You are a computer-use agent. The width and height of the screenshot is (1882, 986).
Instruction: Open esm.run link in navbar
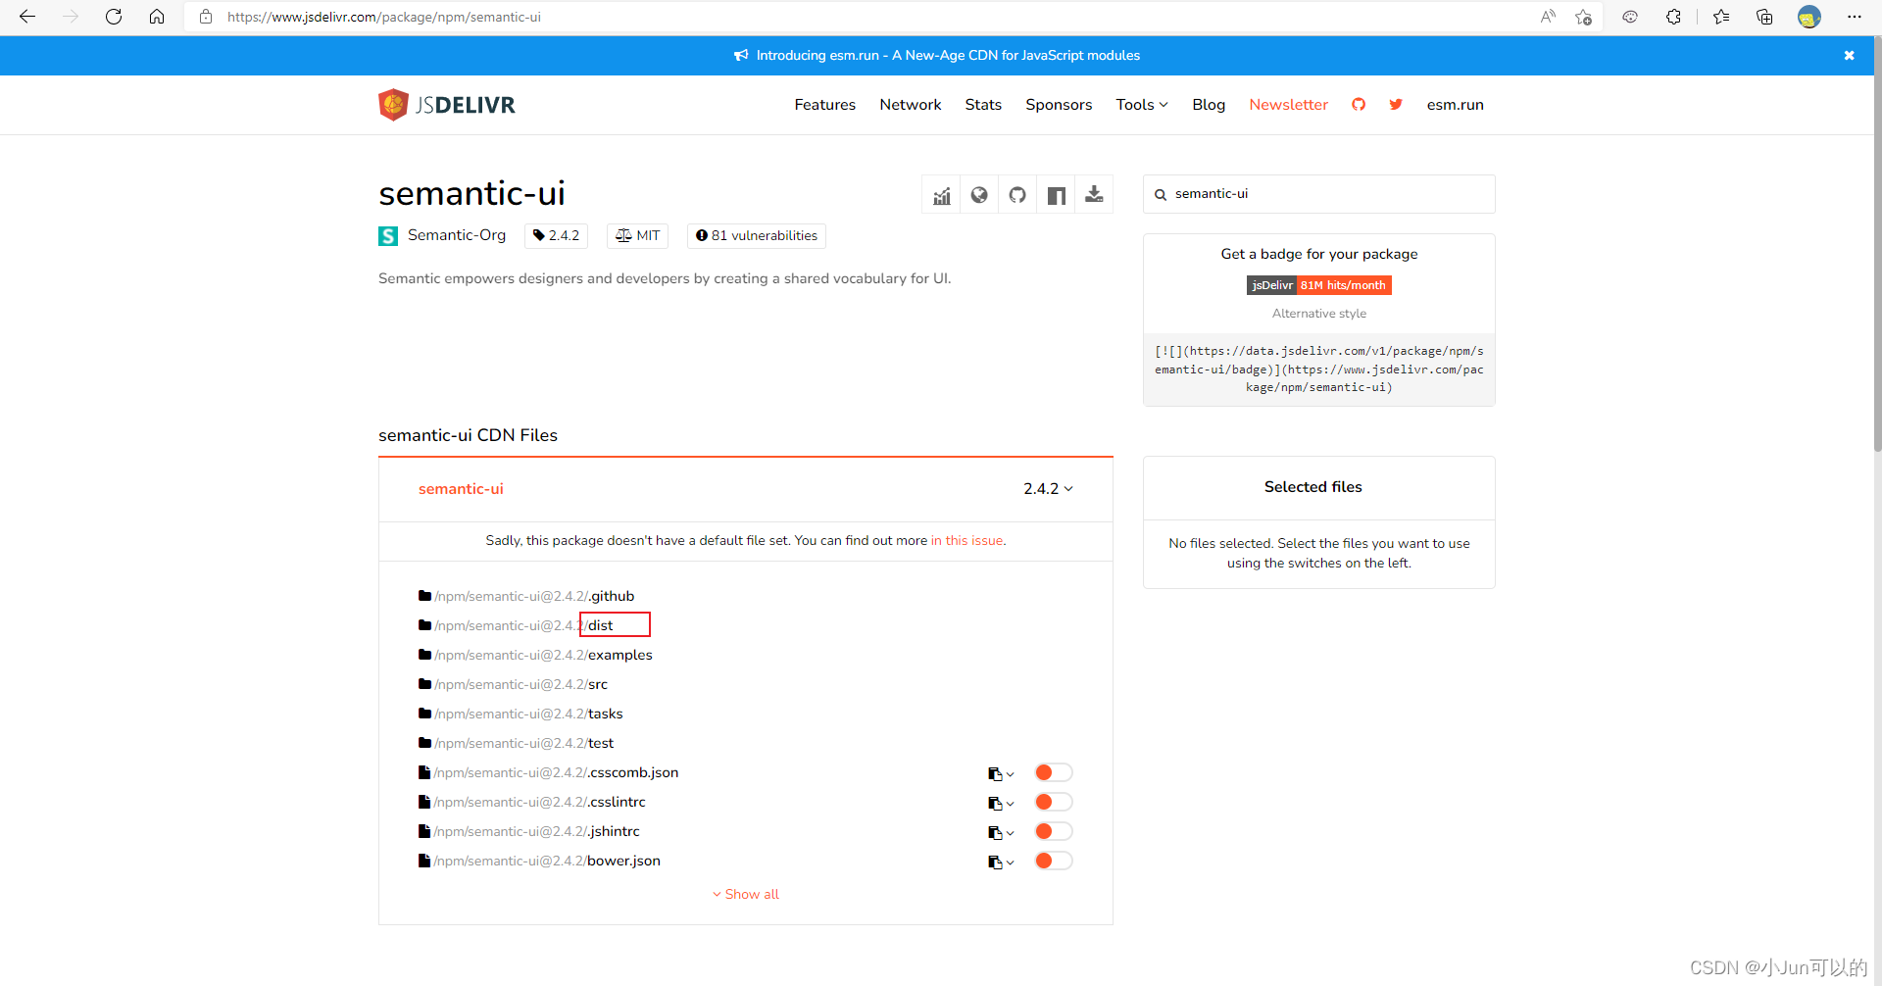pos(1455,105)
